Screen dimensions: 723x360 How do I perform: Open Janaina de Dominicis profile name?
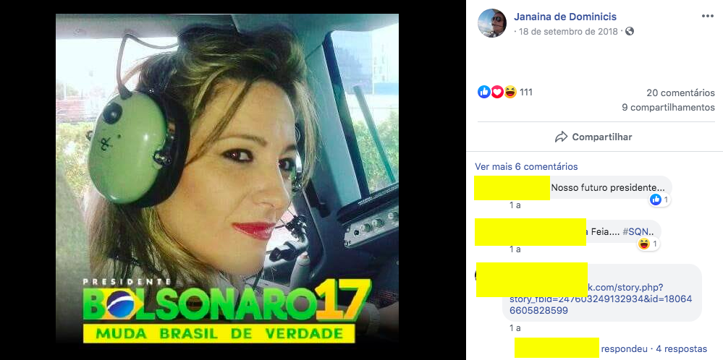pyautogui.click(x=565, y=17)
